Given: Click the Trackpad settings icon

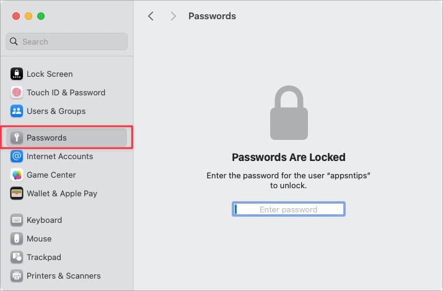Looking at the screenshot, I should 17,258.
